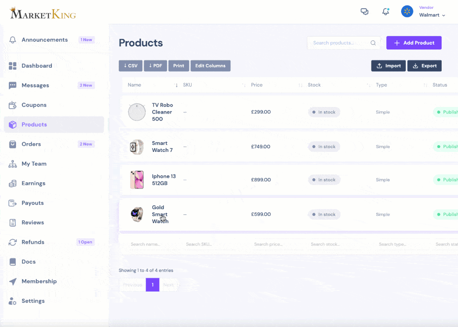Click the Export button
The width and height of the screenshot is (458, 327).
point(424,66)
